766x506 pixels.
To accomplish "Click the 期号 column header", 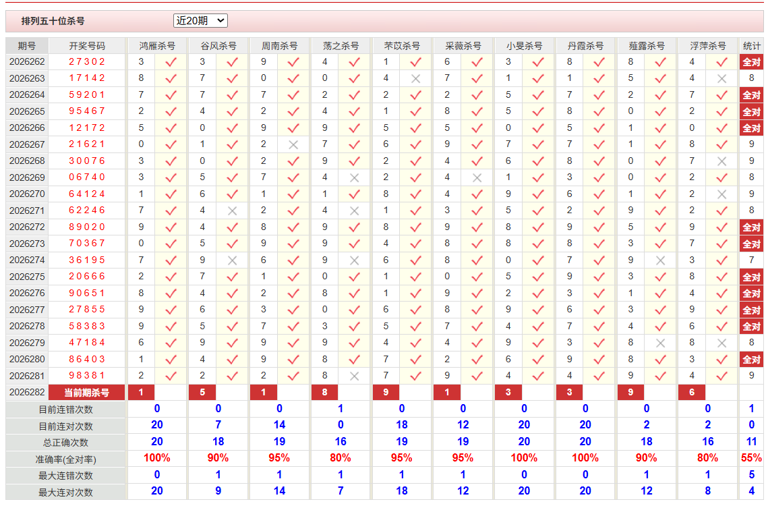I will pos(27,46).
